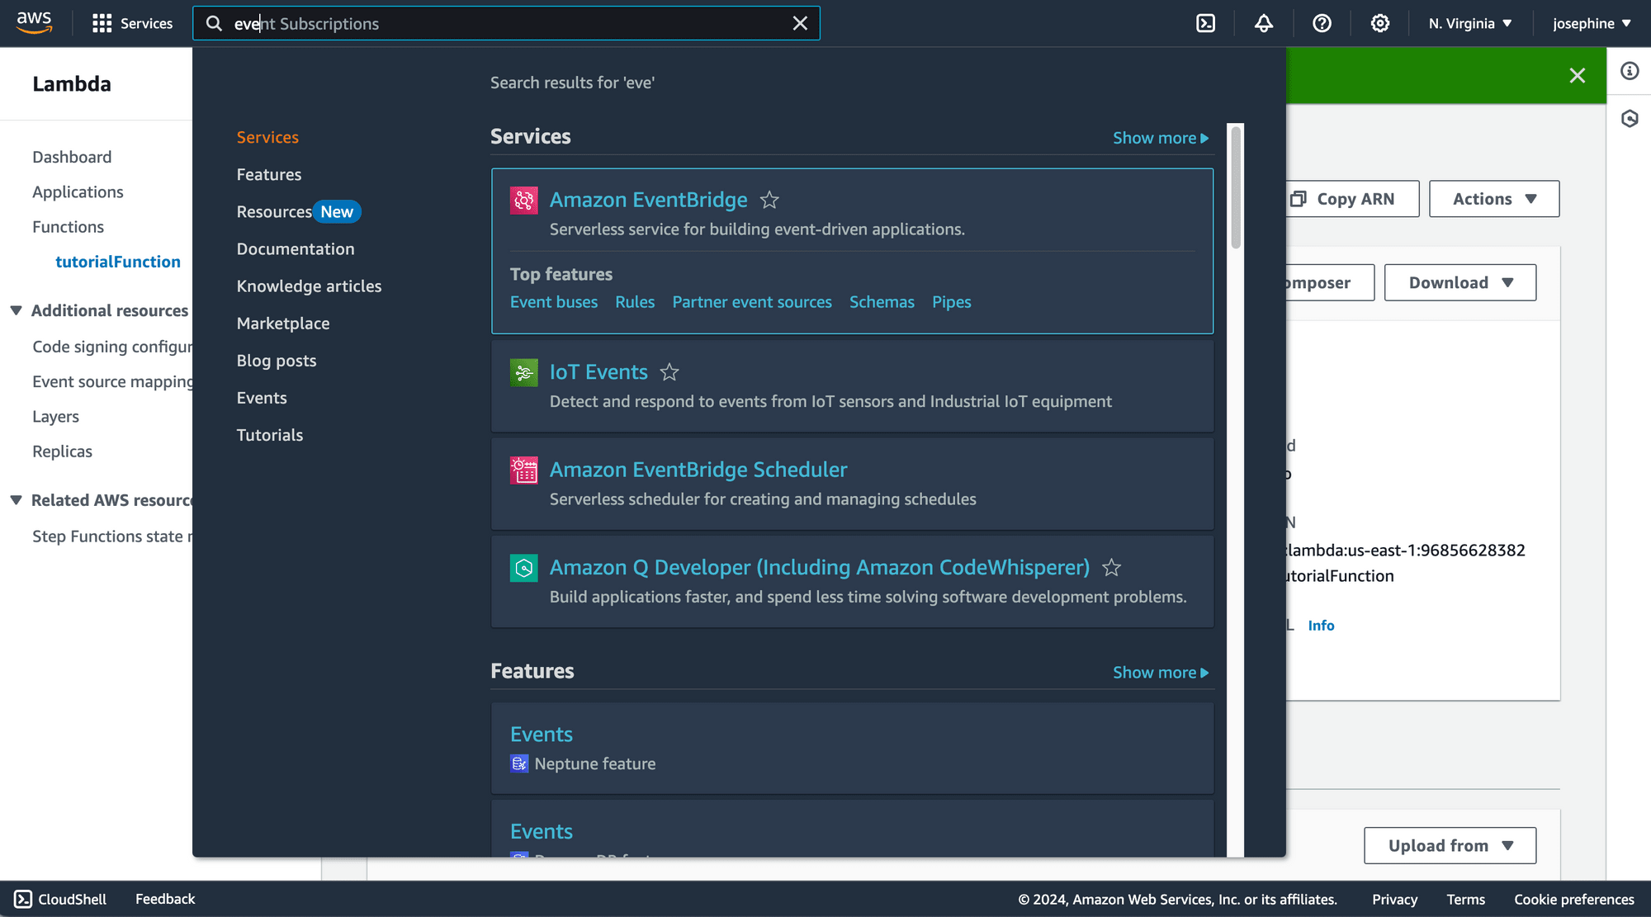Favorite Amazon EventBridge with the star
Image resolution: width=1651 pixels, height=917 pixels.
pyautogui.click(x=769, y=200)
